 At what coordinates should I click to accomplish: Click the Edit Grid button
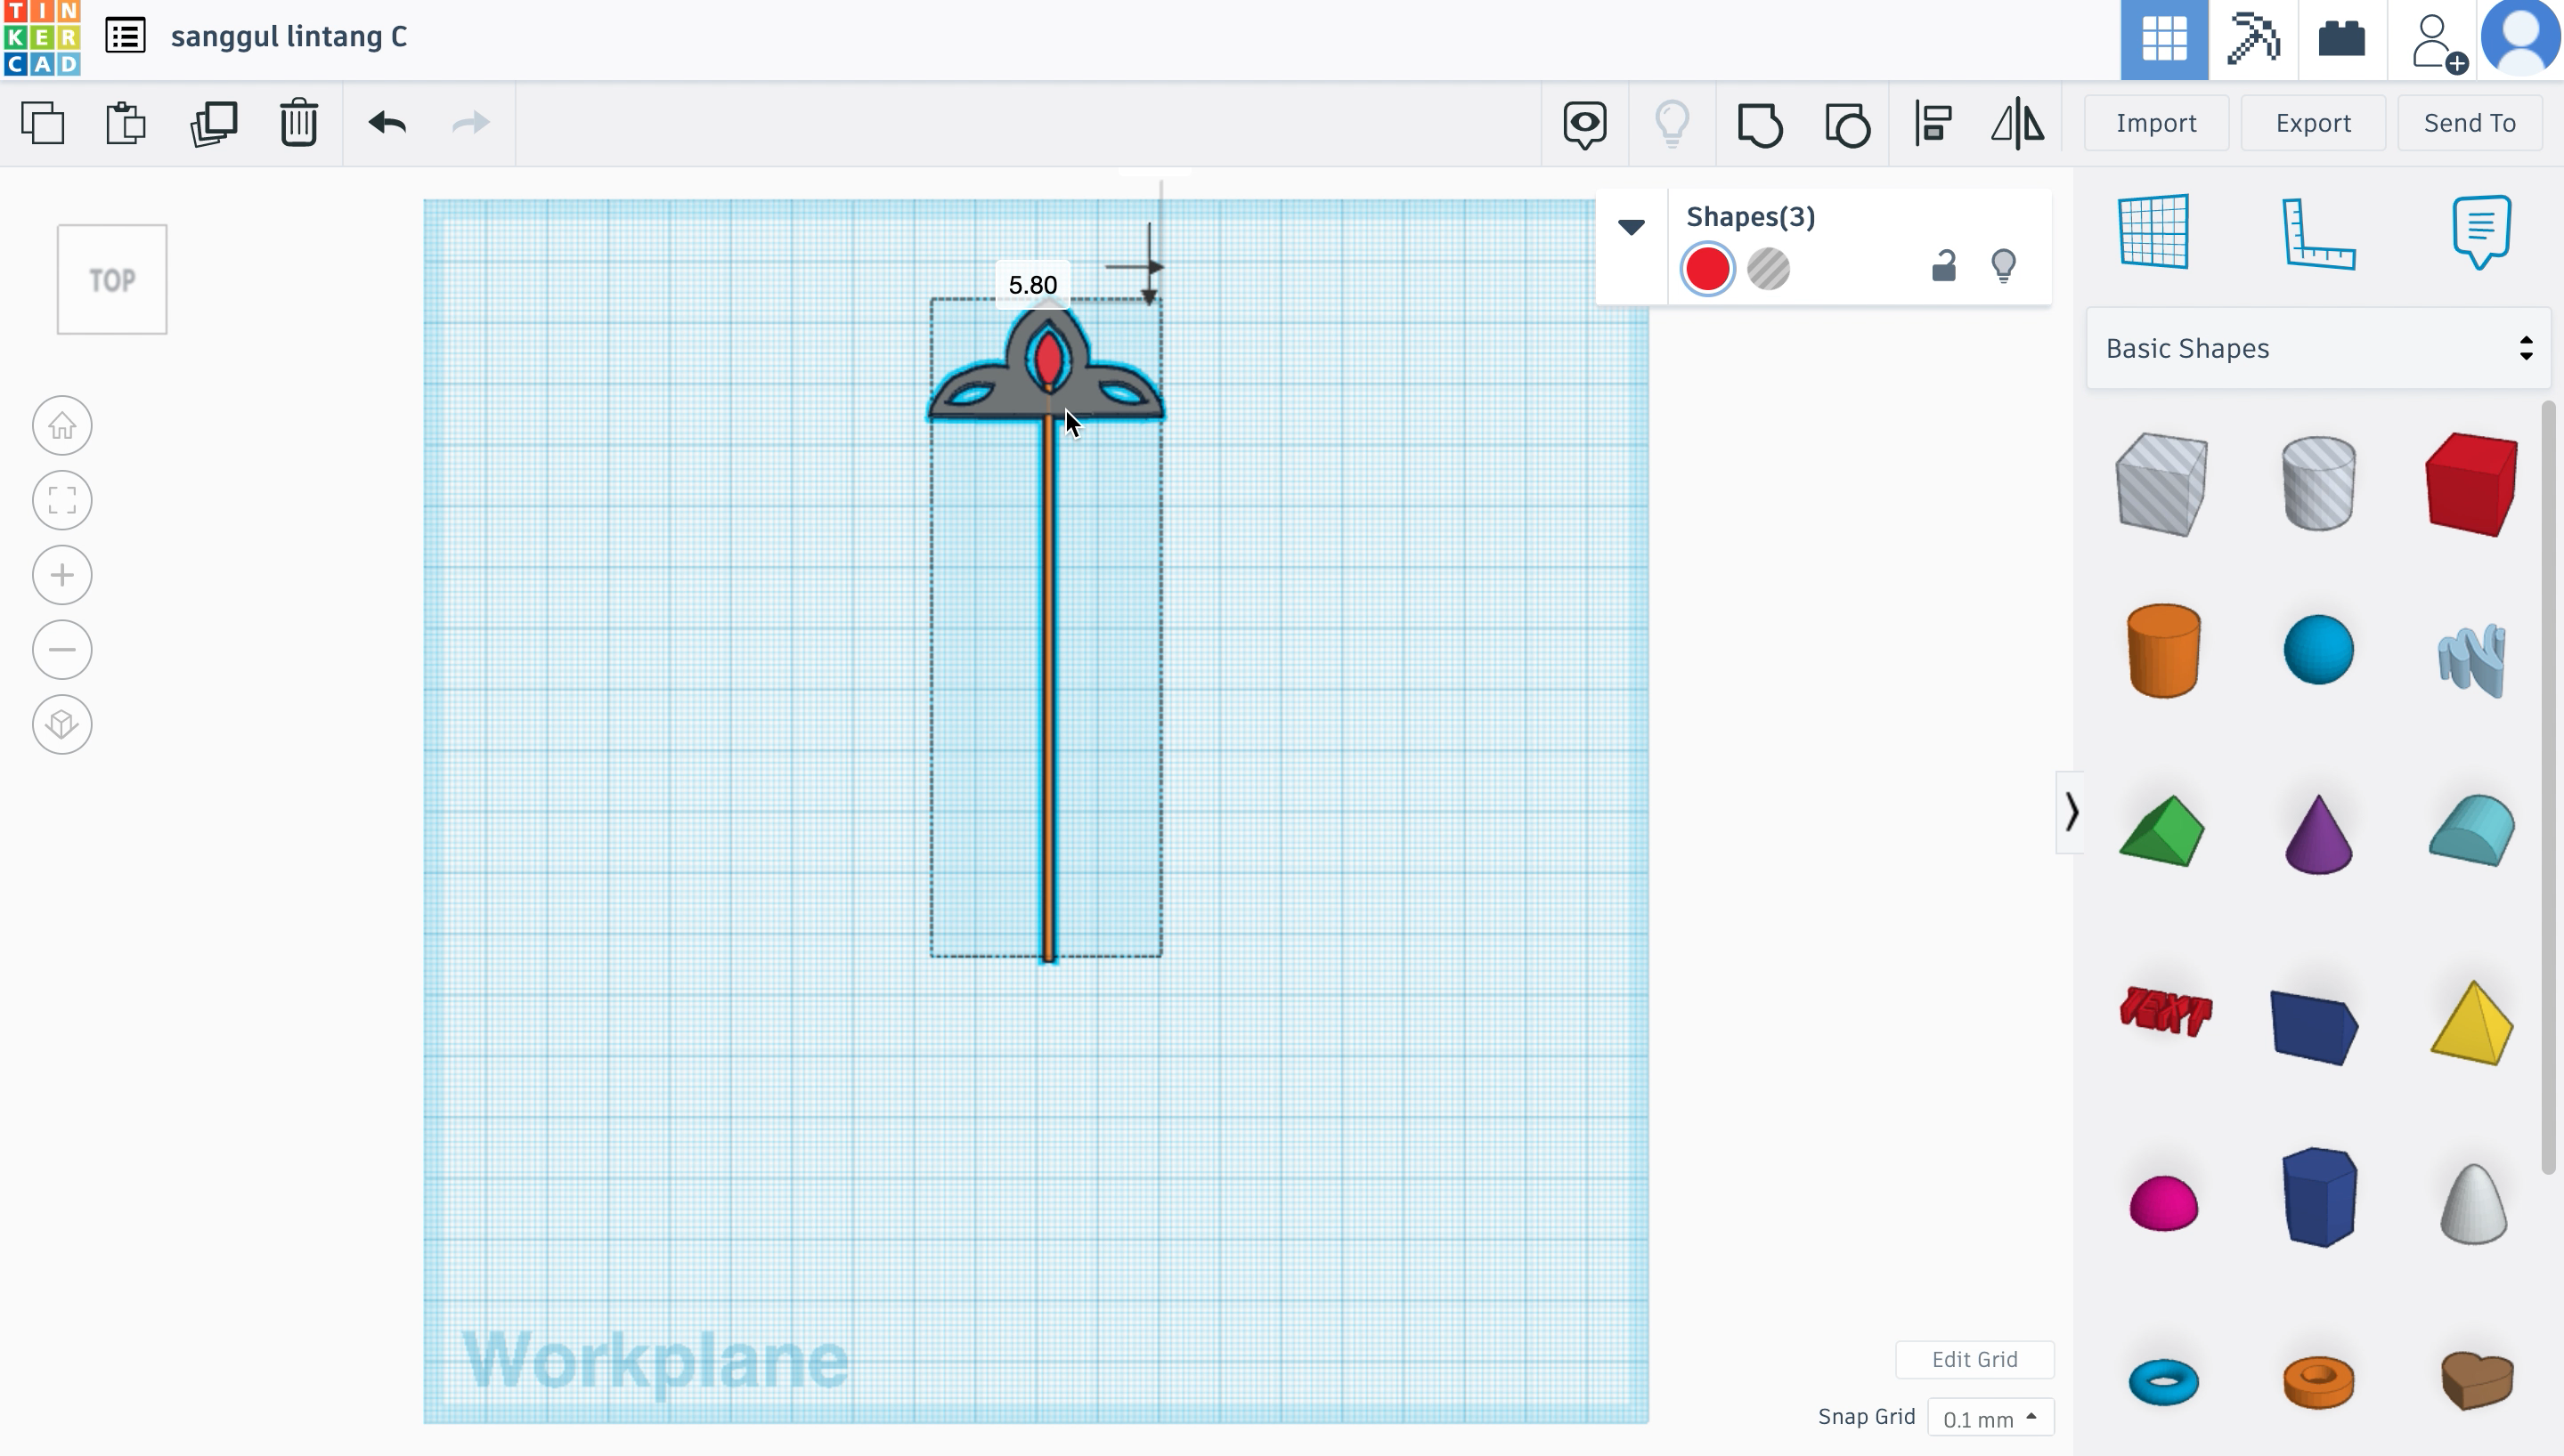(1974, 1359)
